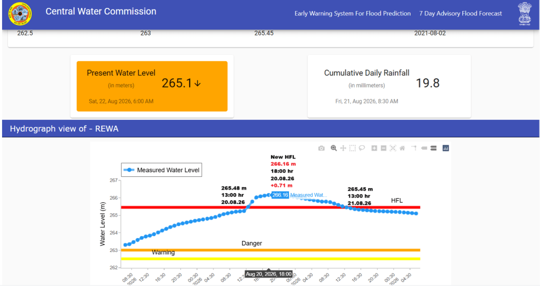Click the Cumulative Daily Rainfall card
The image size is (540, 291).
pos(389,86)
